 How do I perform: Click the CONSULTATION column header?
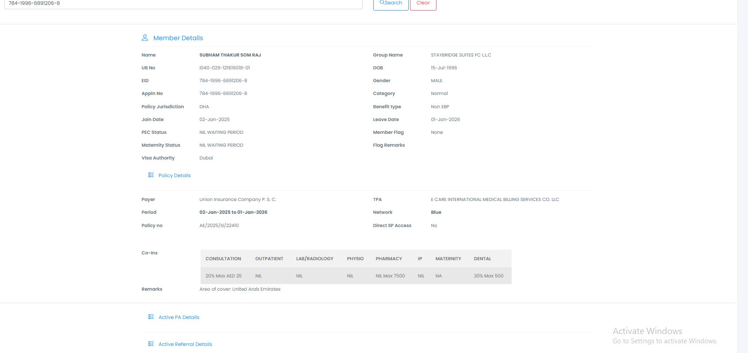coord(223,259)
